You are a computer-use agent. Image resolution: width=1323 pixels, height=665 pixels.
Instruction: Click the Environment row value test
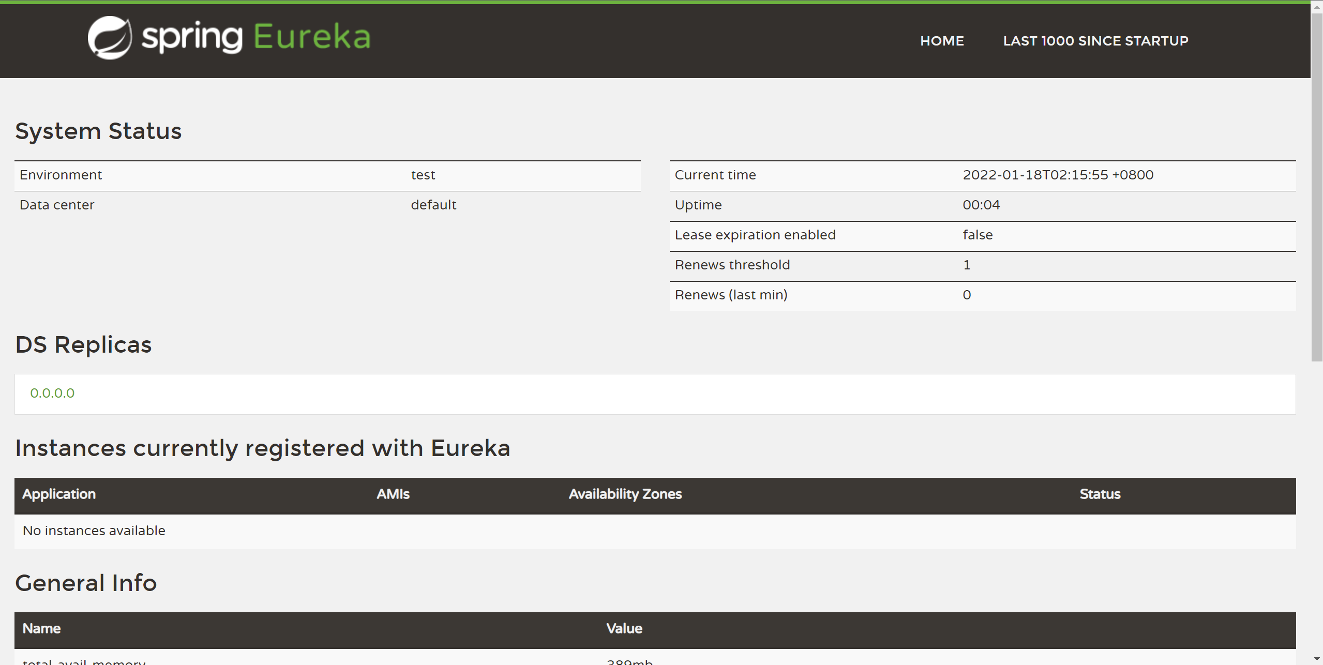tap(423, 175)
